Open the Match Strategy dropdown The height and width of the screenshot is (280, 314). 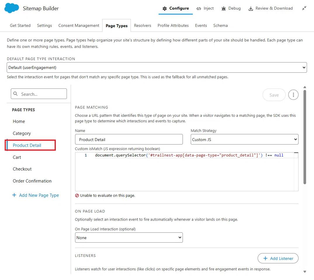pos(244,139)
